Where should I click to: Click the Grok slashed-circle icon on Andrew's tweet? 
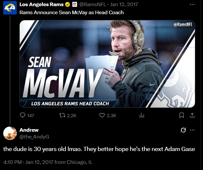pyautogui.click(x=183, y=130)
